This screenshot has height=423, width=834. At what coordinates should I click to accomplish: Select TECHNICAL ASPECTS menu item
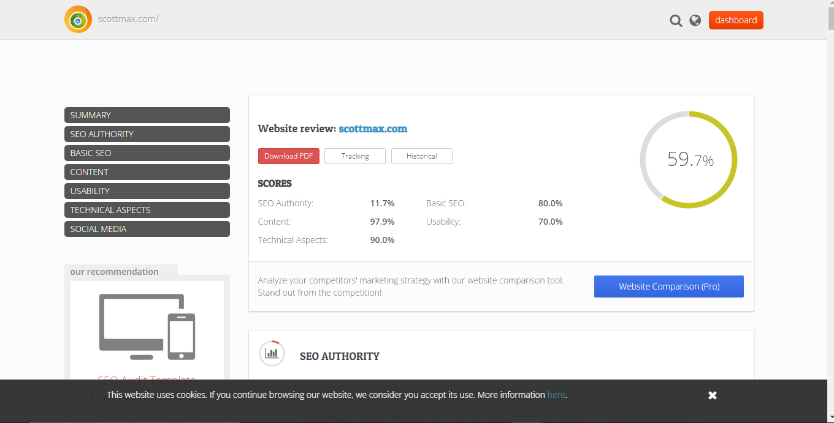tap(147, 210)
